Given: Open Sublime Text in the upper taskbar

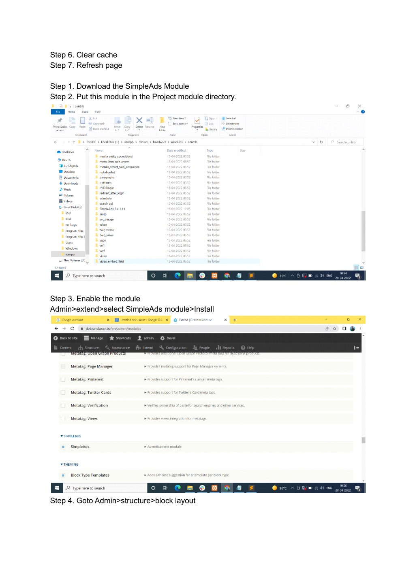Looking at the screenshot, I should click(251, 276).
